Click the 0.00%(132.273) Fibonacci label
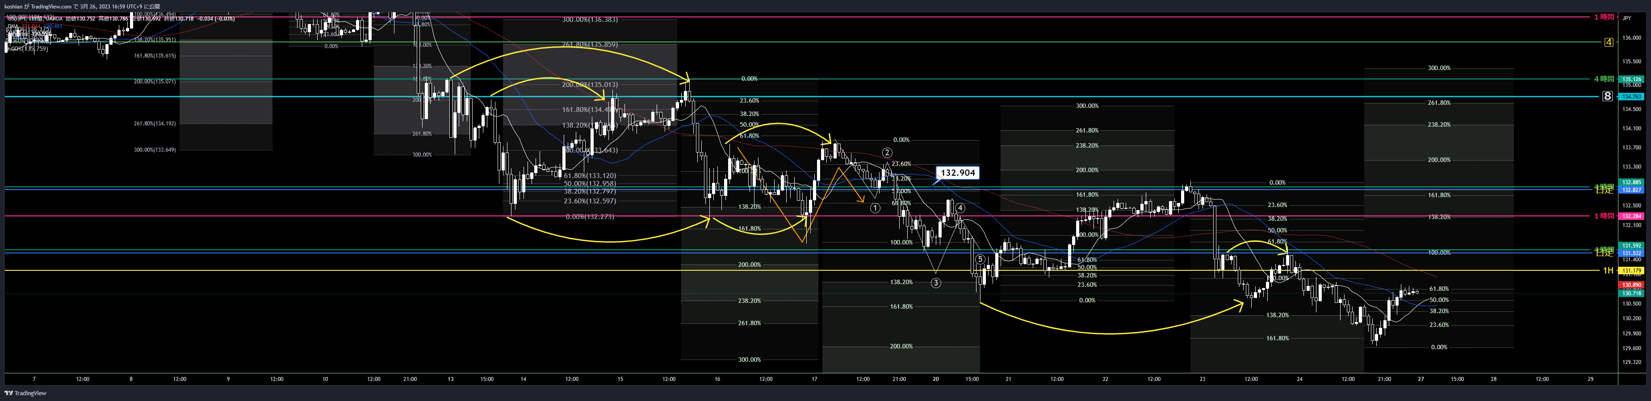 click(590, 217)
